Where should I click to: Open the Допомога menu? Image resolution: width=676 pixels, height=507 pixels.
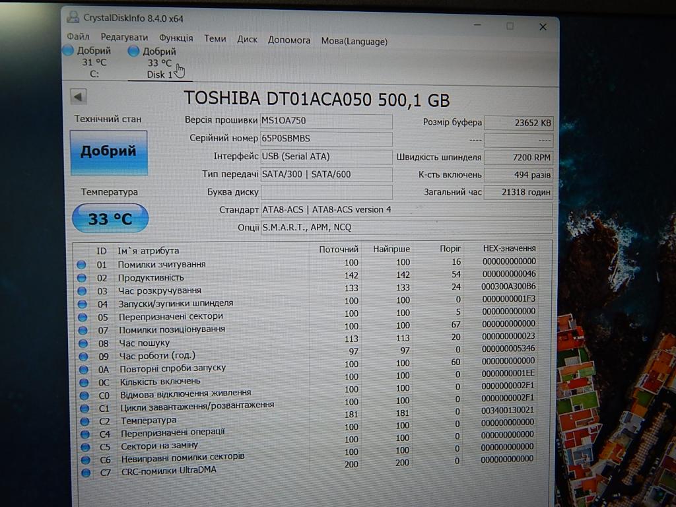289,40
